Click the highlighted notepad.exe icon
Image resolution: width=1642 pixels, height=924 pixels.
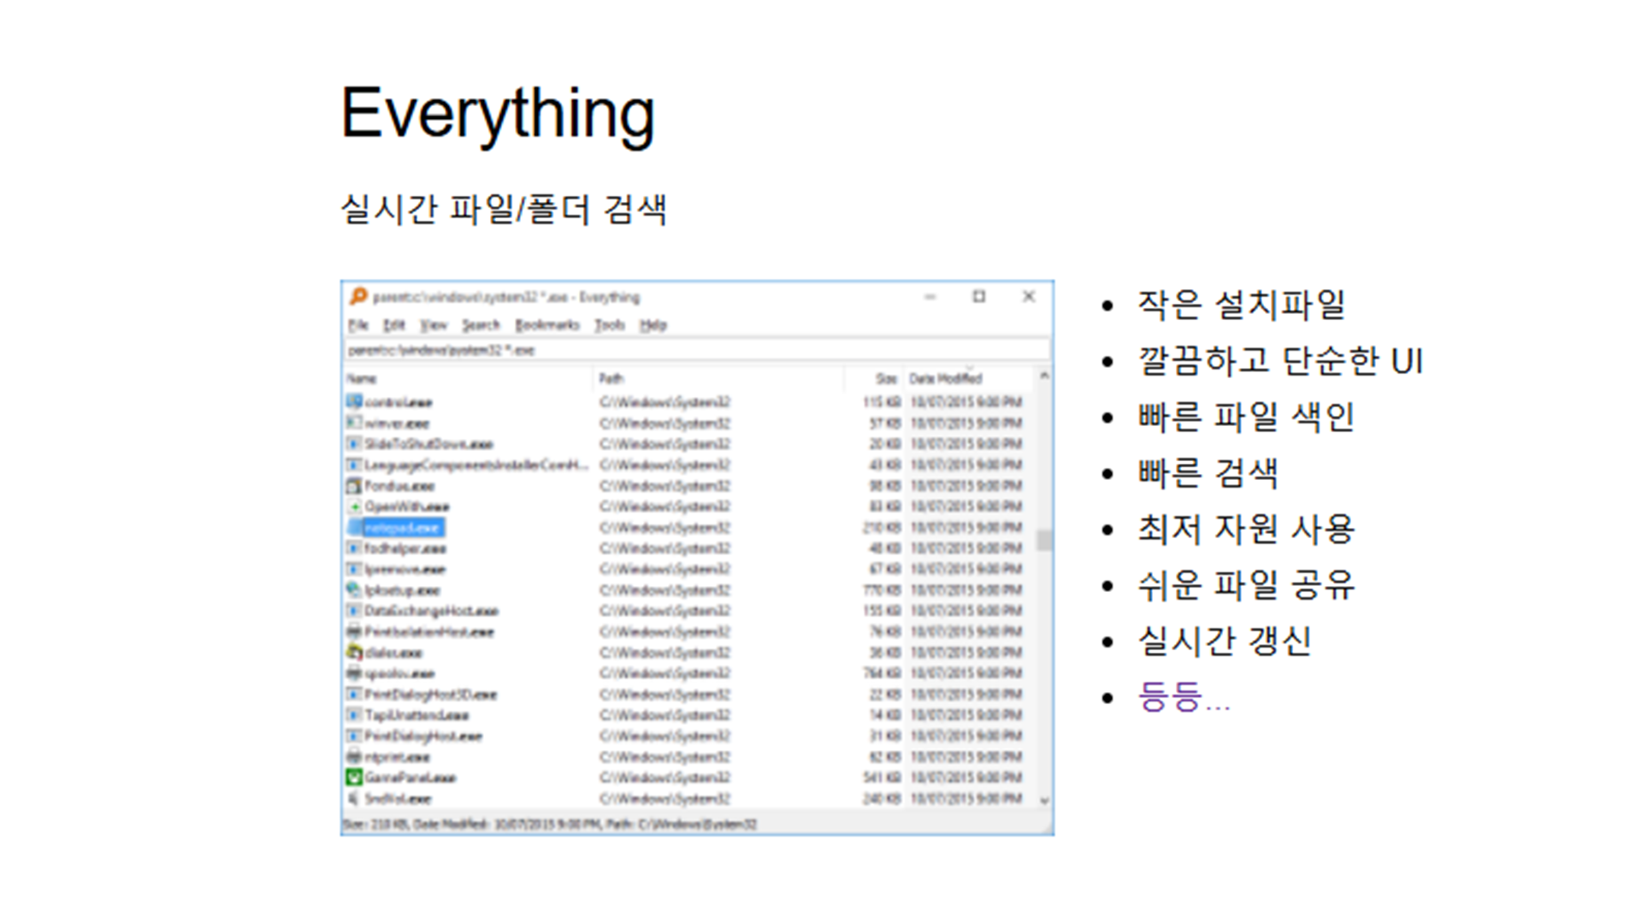click(355, 528)
